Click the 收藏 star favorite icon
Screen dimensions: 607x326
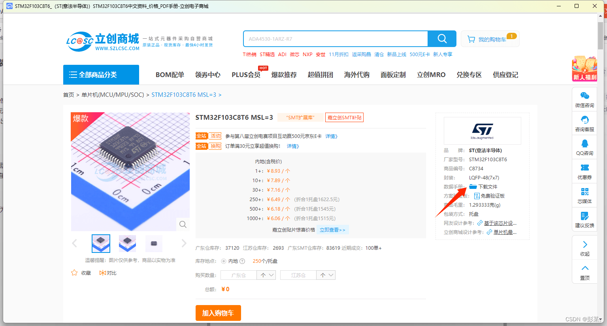click(x=74, y=273)
